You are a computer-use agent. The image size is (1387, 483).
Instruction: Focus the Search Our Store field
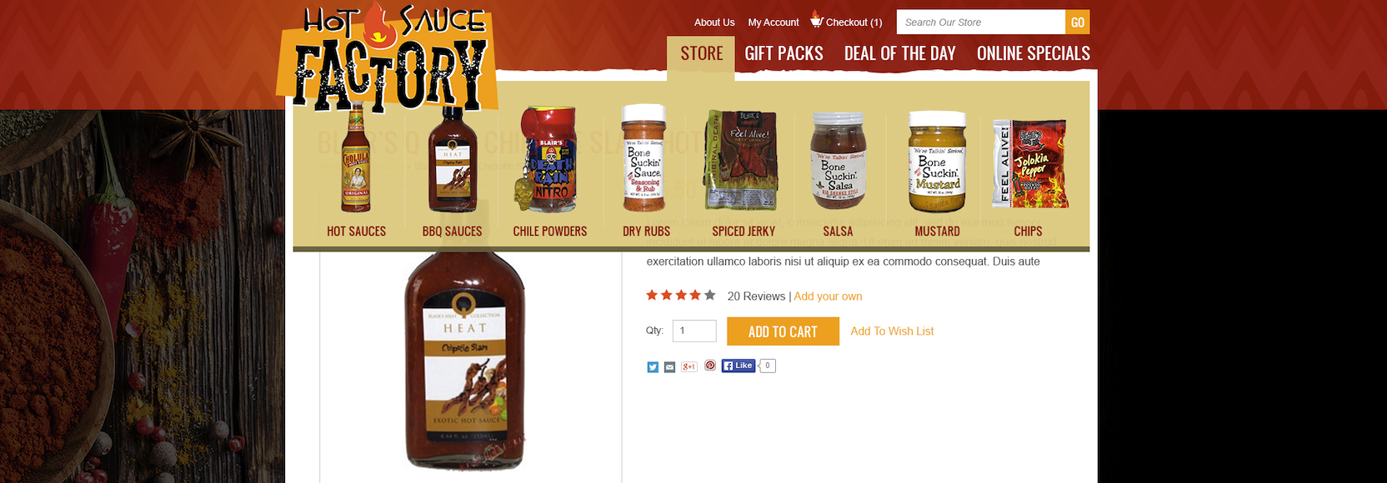point(981,22)
